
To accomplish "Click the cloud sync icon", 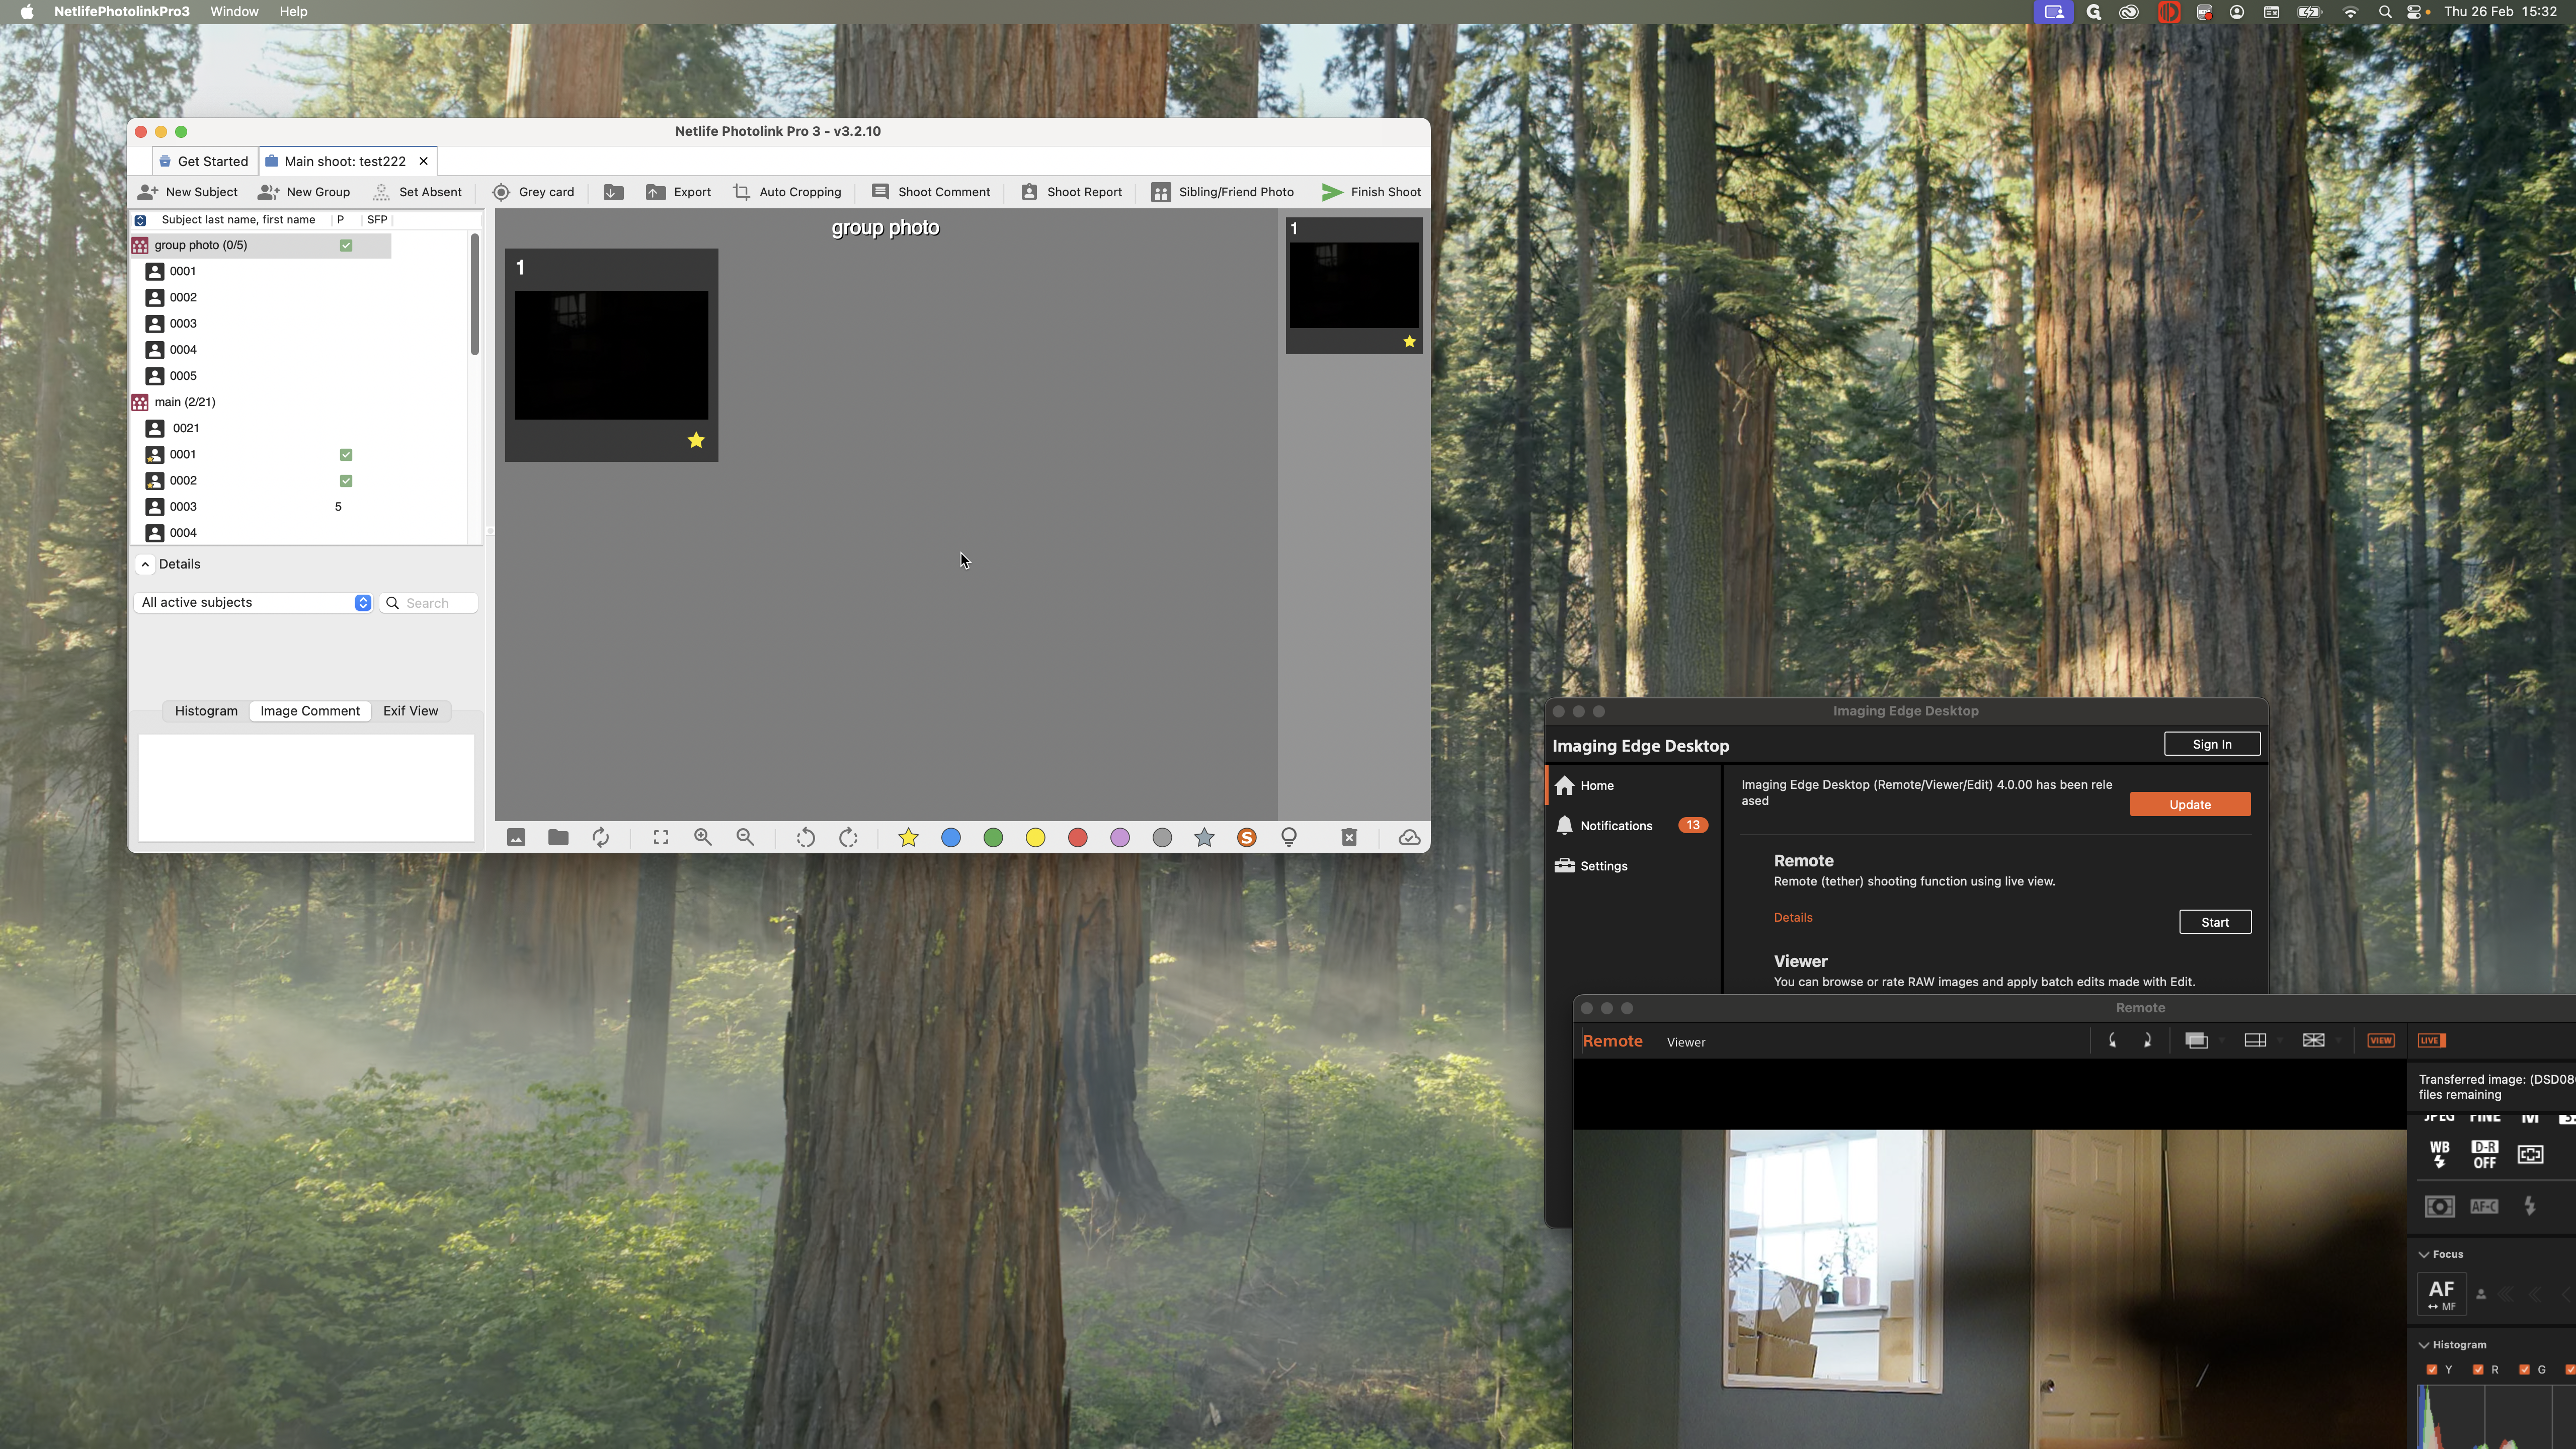I will click(1409, 838).
